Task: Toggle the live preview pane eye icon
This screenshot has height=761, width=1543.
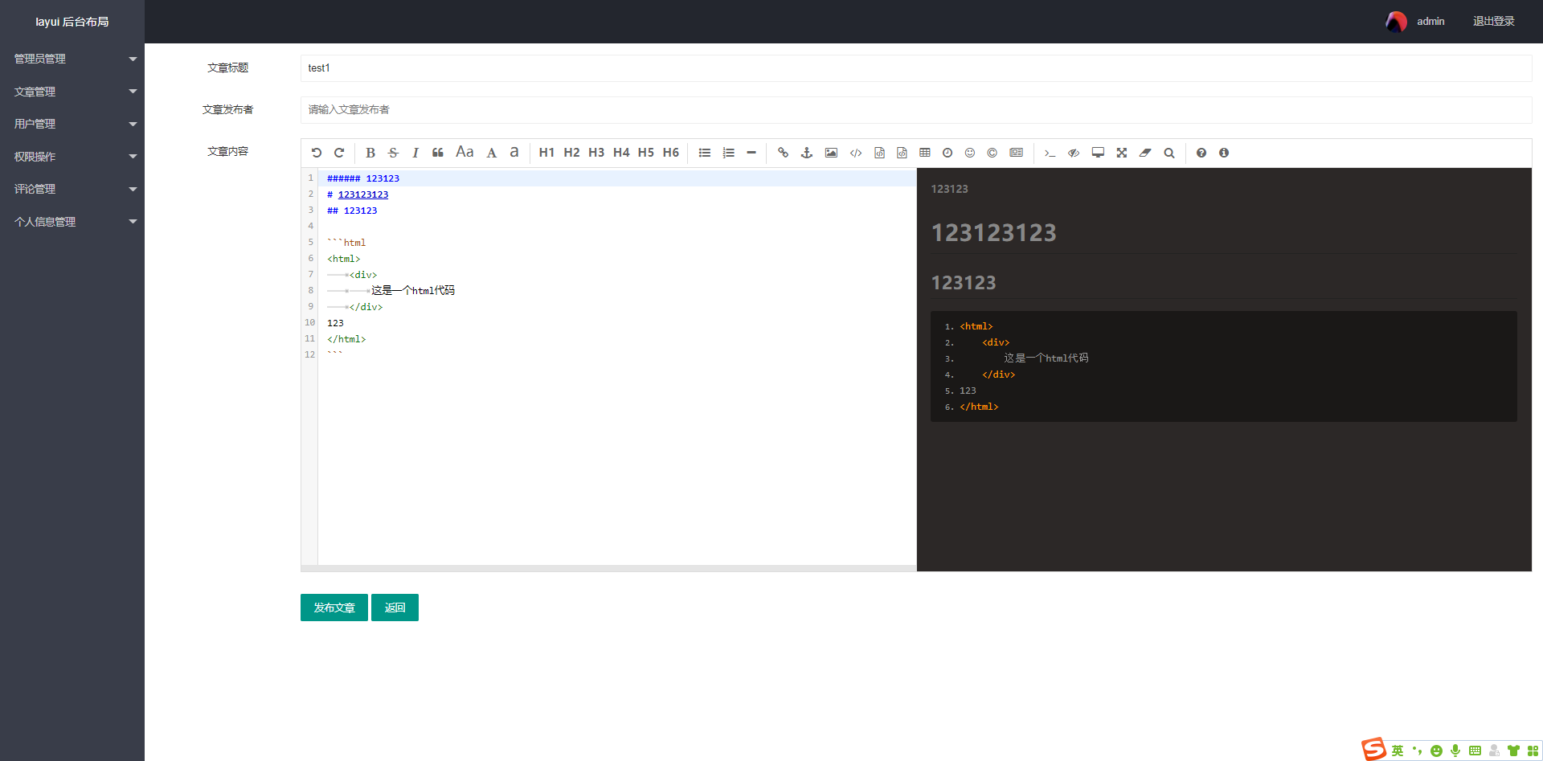Action: 1074,153
